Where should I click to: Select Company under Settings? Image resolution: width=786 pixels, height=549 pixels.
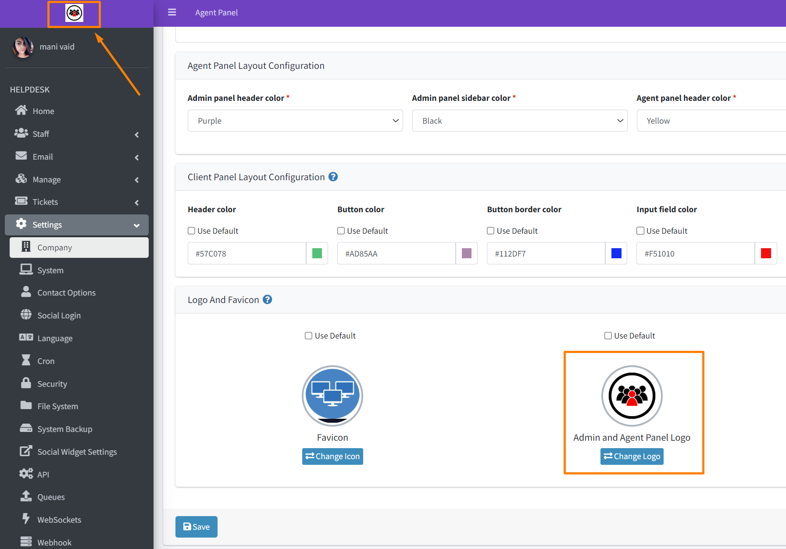click(x=54, y=247)
